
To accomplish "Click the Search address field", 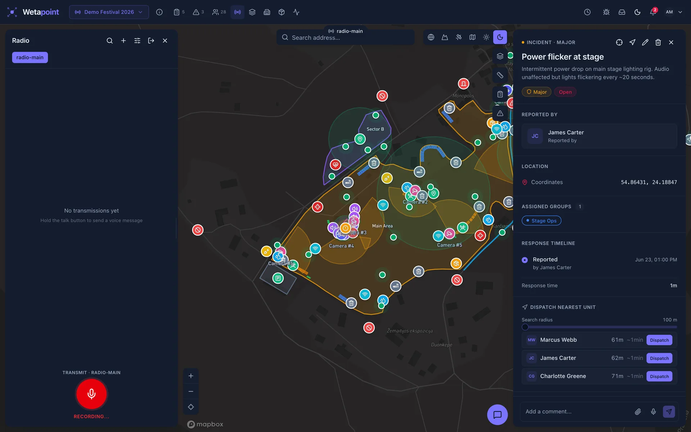I will (345, 37).
